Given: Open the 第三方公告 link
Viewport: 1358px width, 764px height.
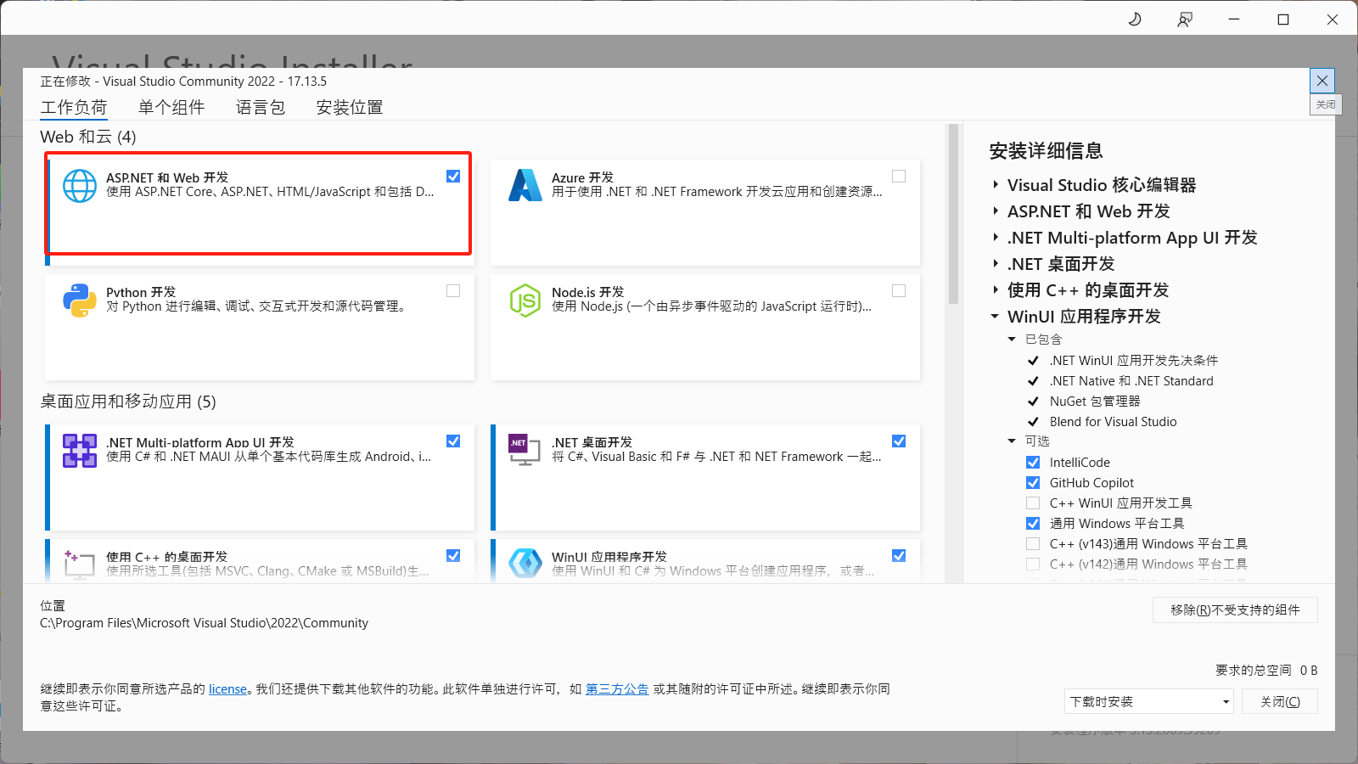Looking at the screenshot, I should [617, 689].
